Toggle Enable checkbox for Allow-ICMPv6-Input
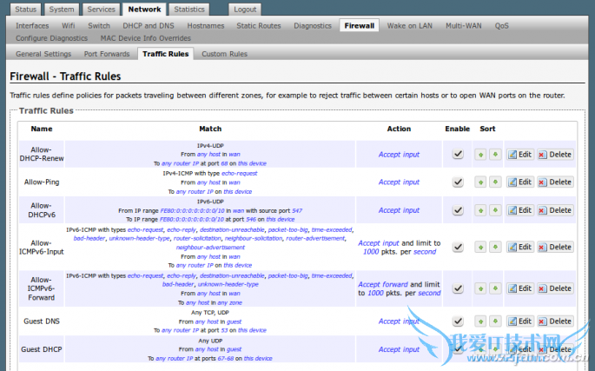 (458, 248)
